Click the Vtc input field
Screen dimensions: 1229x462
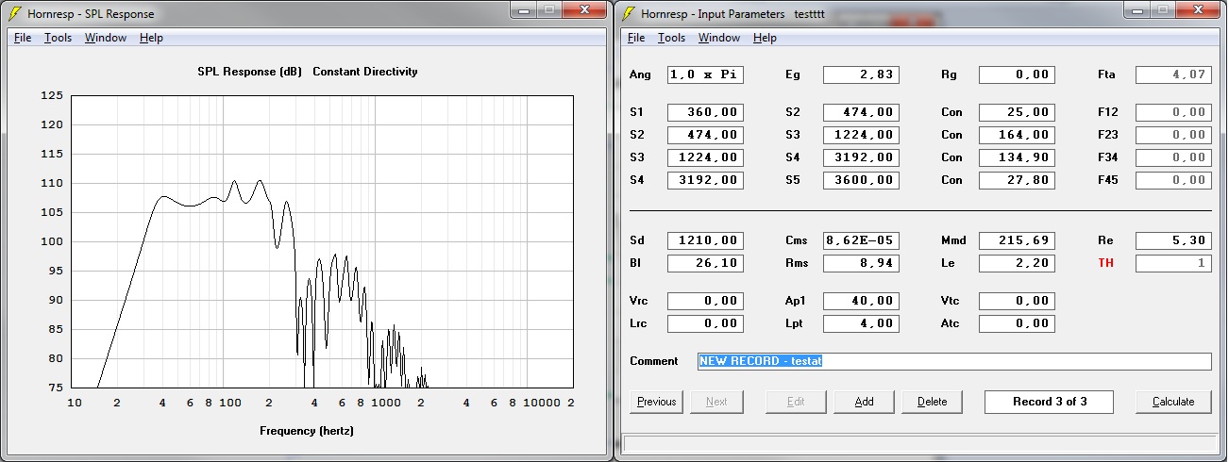(x=1017, y=301)
